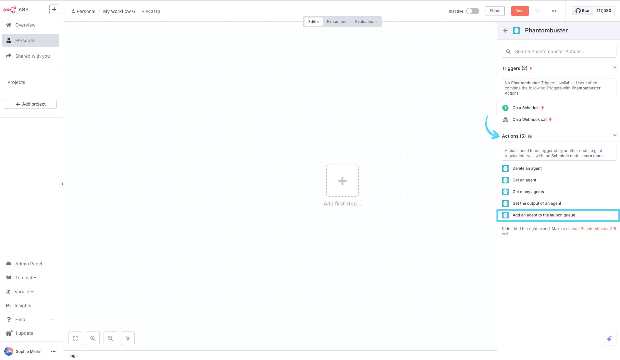Click the Add first step plus box
Screen dimensions: 620x360
coord(342,181)
